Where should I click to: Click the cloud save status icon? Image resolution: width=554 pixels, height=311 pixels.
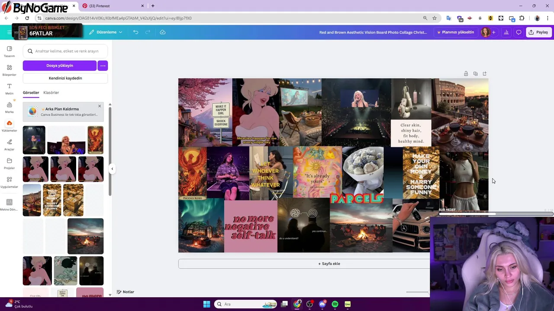click(163, 32)
